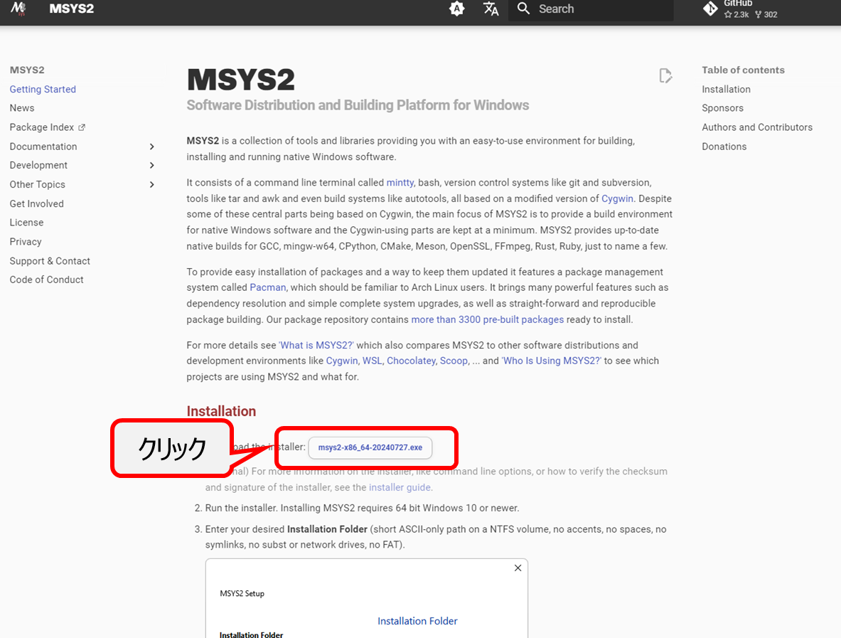Expand the Other Topics chevron
The image size is (841, 638).
pyautogui.click(x=152, y=185)
